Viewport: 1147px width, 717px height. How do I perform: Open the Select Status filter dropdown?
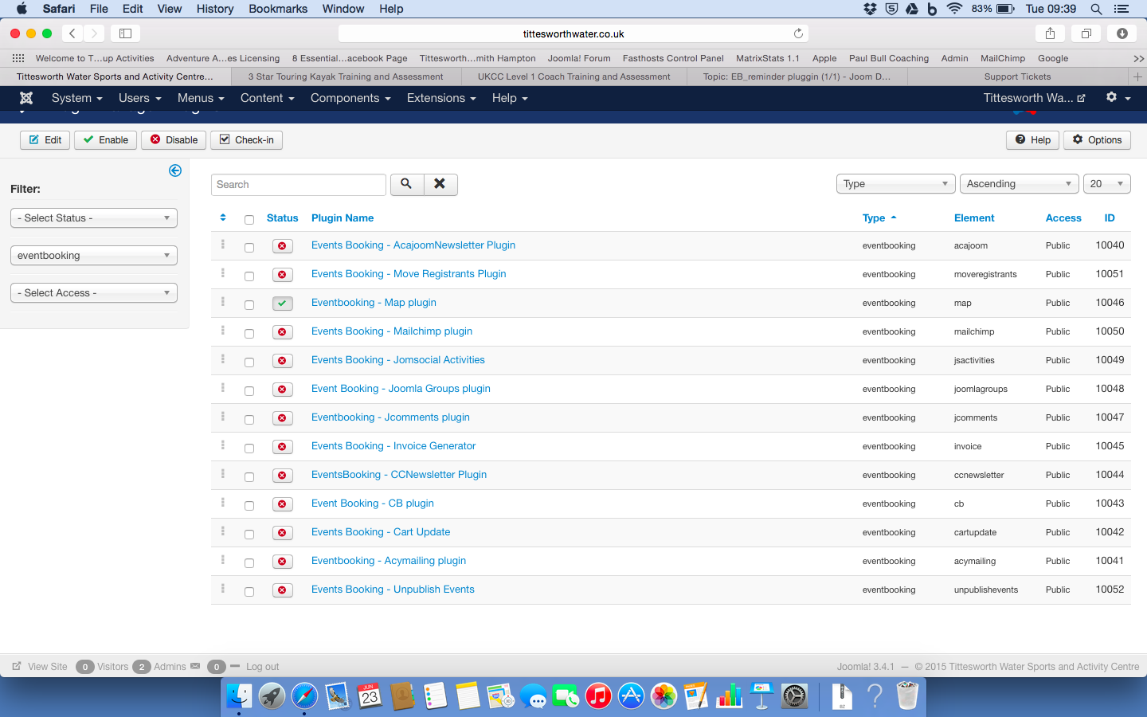click(x=93, y=218)
